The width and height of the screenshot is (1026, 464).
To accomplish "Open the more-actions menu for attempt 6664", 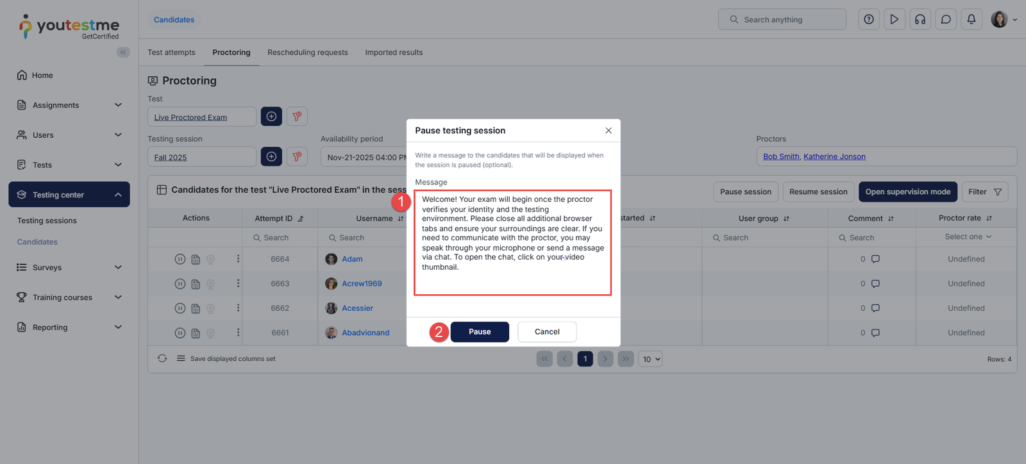I will (238, 259).
